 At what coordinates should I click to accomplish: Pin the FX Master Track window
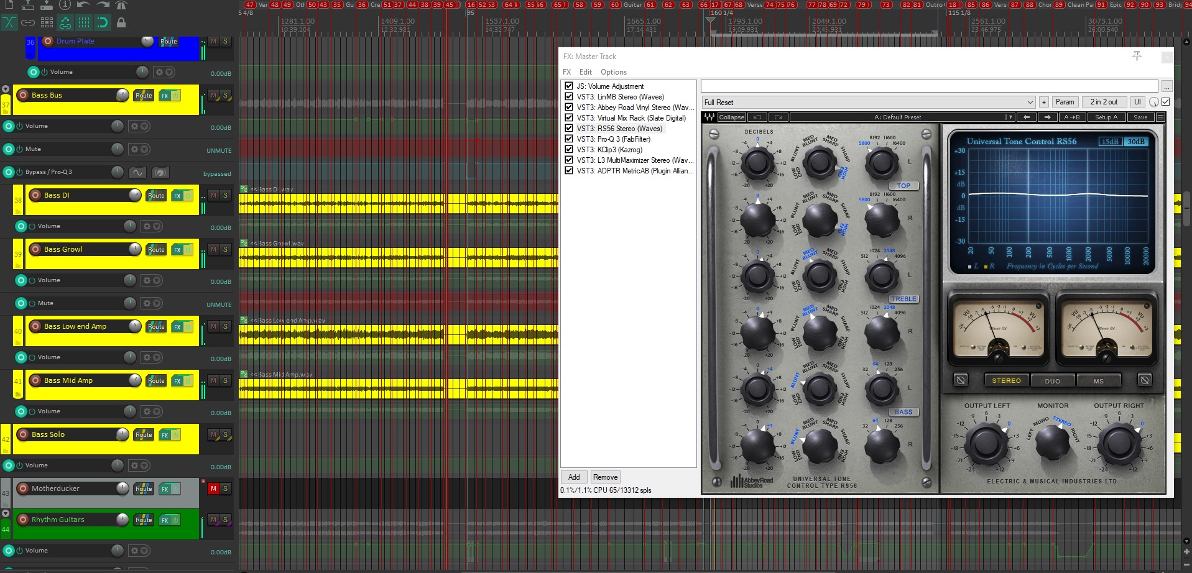1137,56
